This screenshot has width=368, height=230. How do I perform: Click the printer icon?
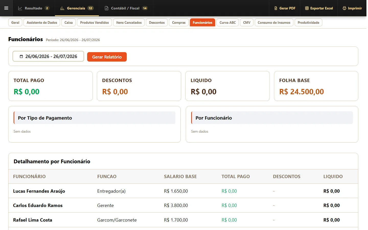(x=344, y=8)
